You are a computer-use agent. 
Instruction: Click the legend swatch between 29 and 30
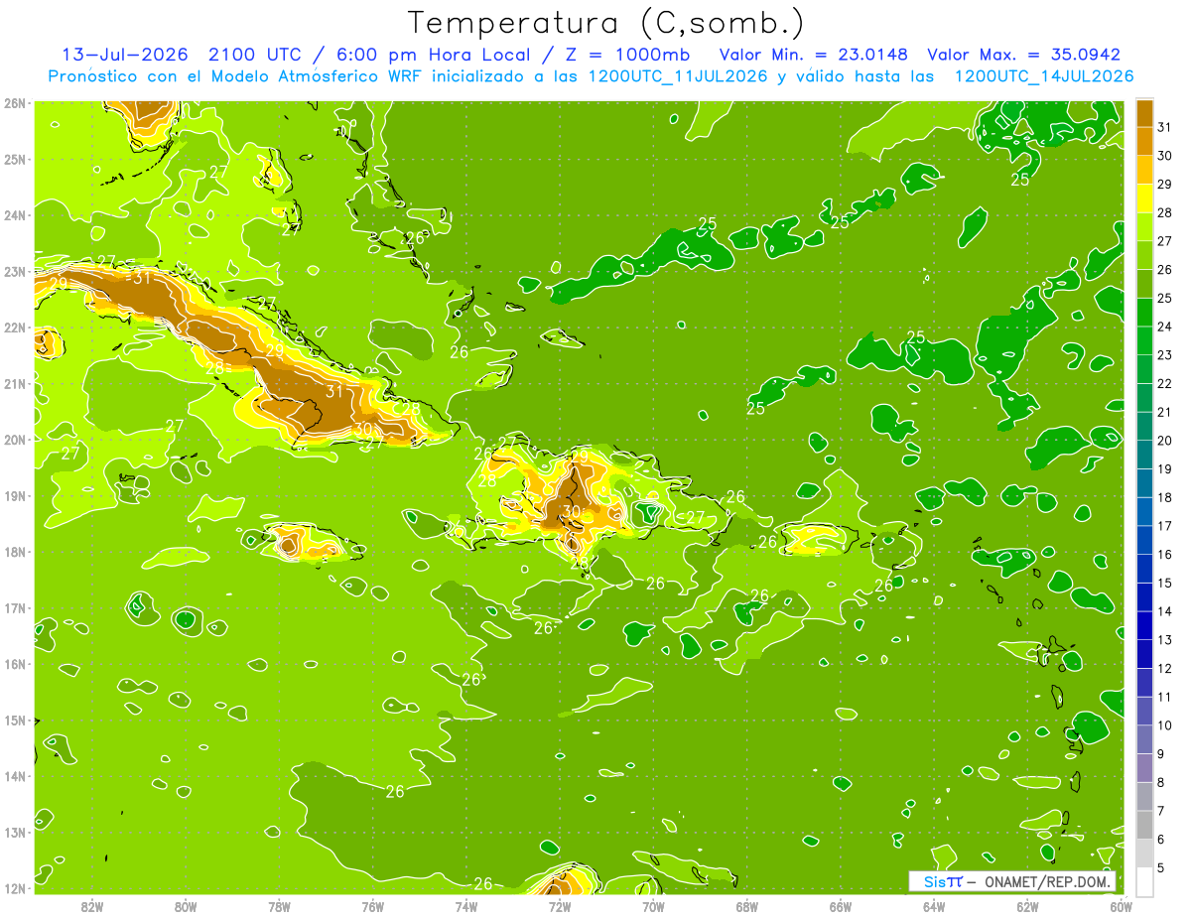pyautogui.click(x=1144, y=171)
